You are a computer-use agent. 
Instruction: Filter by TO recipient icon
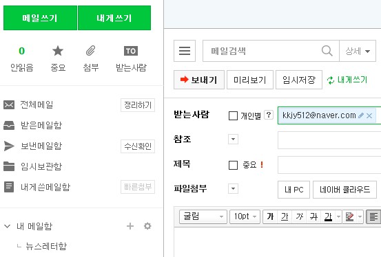(131, 51)
